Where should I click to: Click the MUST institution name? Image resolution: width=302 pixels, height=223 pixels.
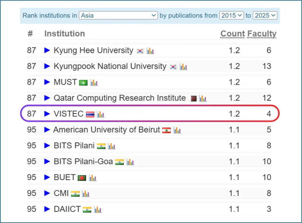[65, 82]
